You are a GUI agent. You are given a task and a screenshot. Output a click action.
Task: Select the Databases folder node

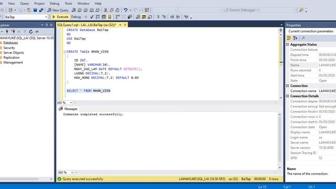pyautogui.click(x=10, y=43)
